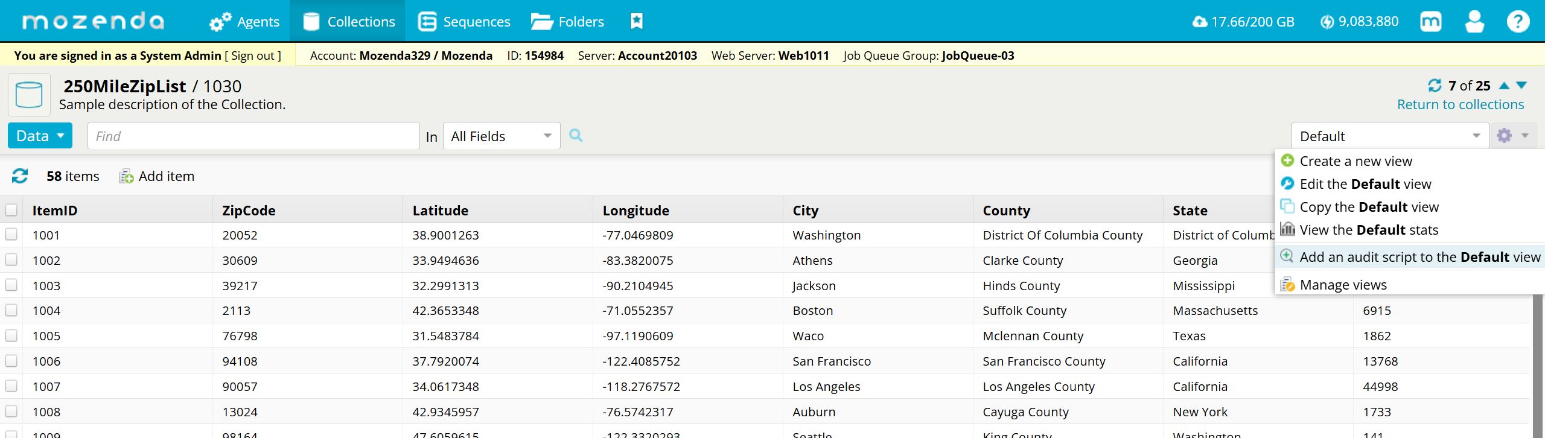Click the collection database icon beside the title

pyautogui.click(x=29, y=95)
